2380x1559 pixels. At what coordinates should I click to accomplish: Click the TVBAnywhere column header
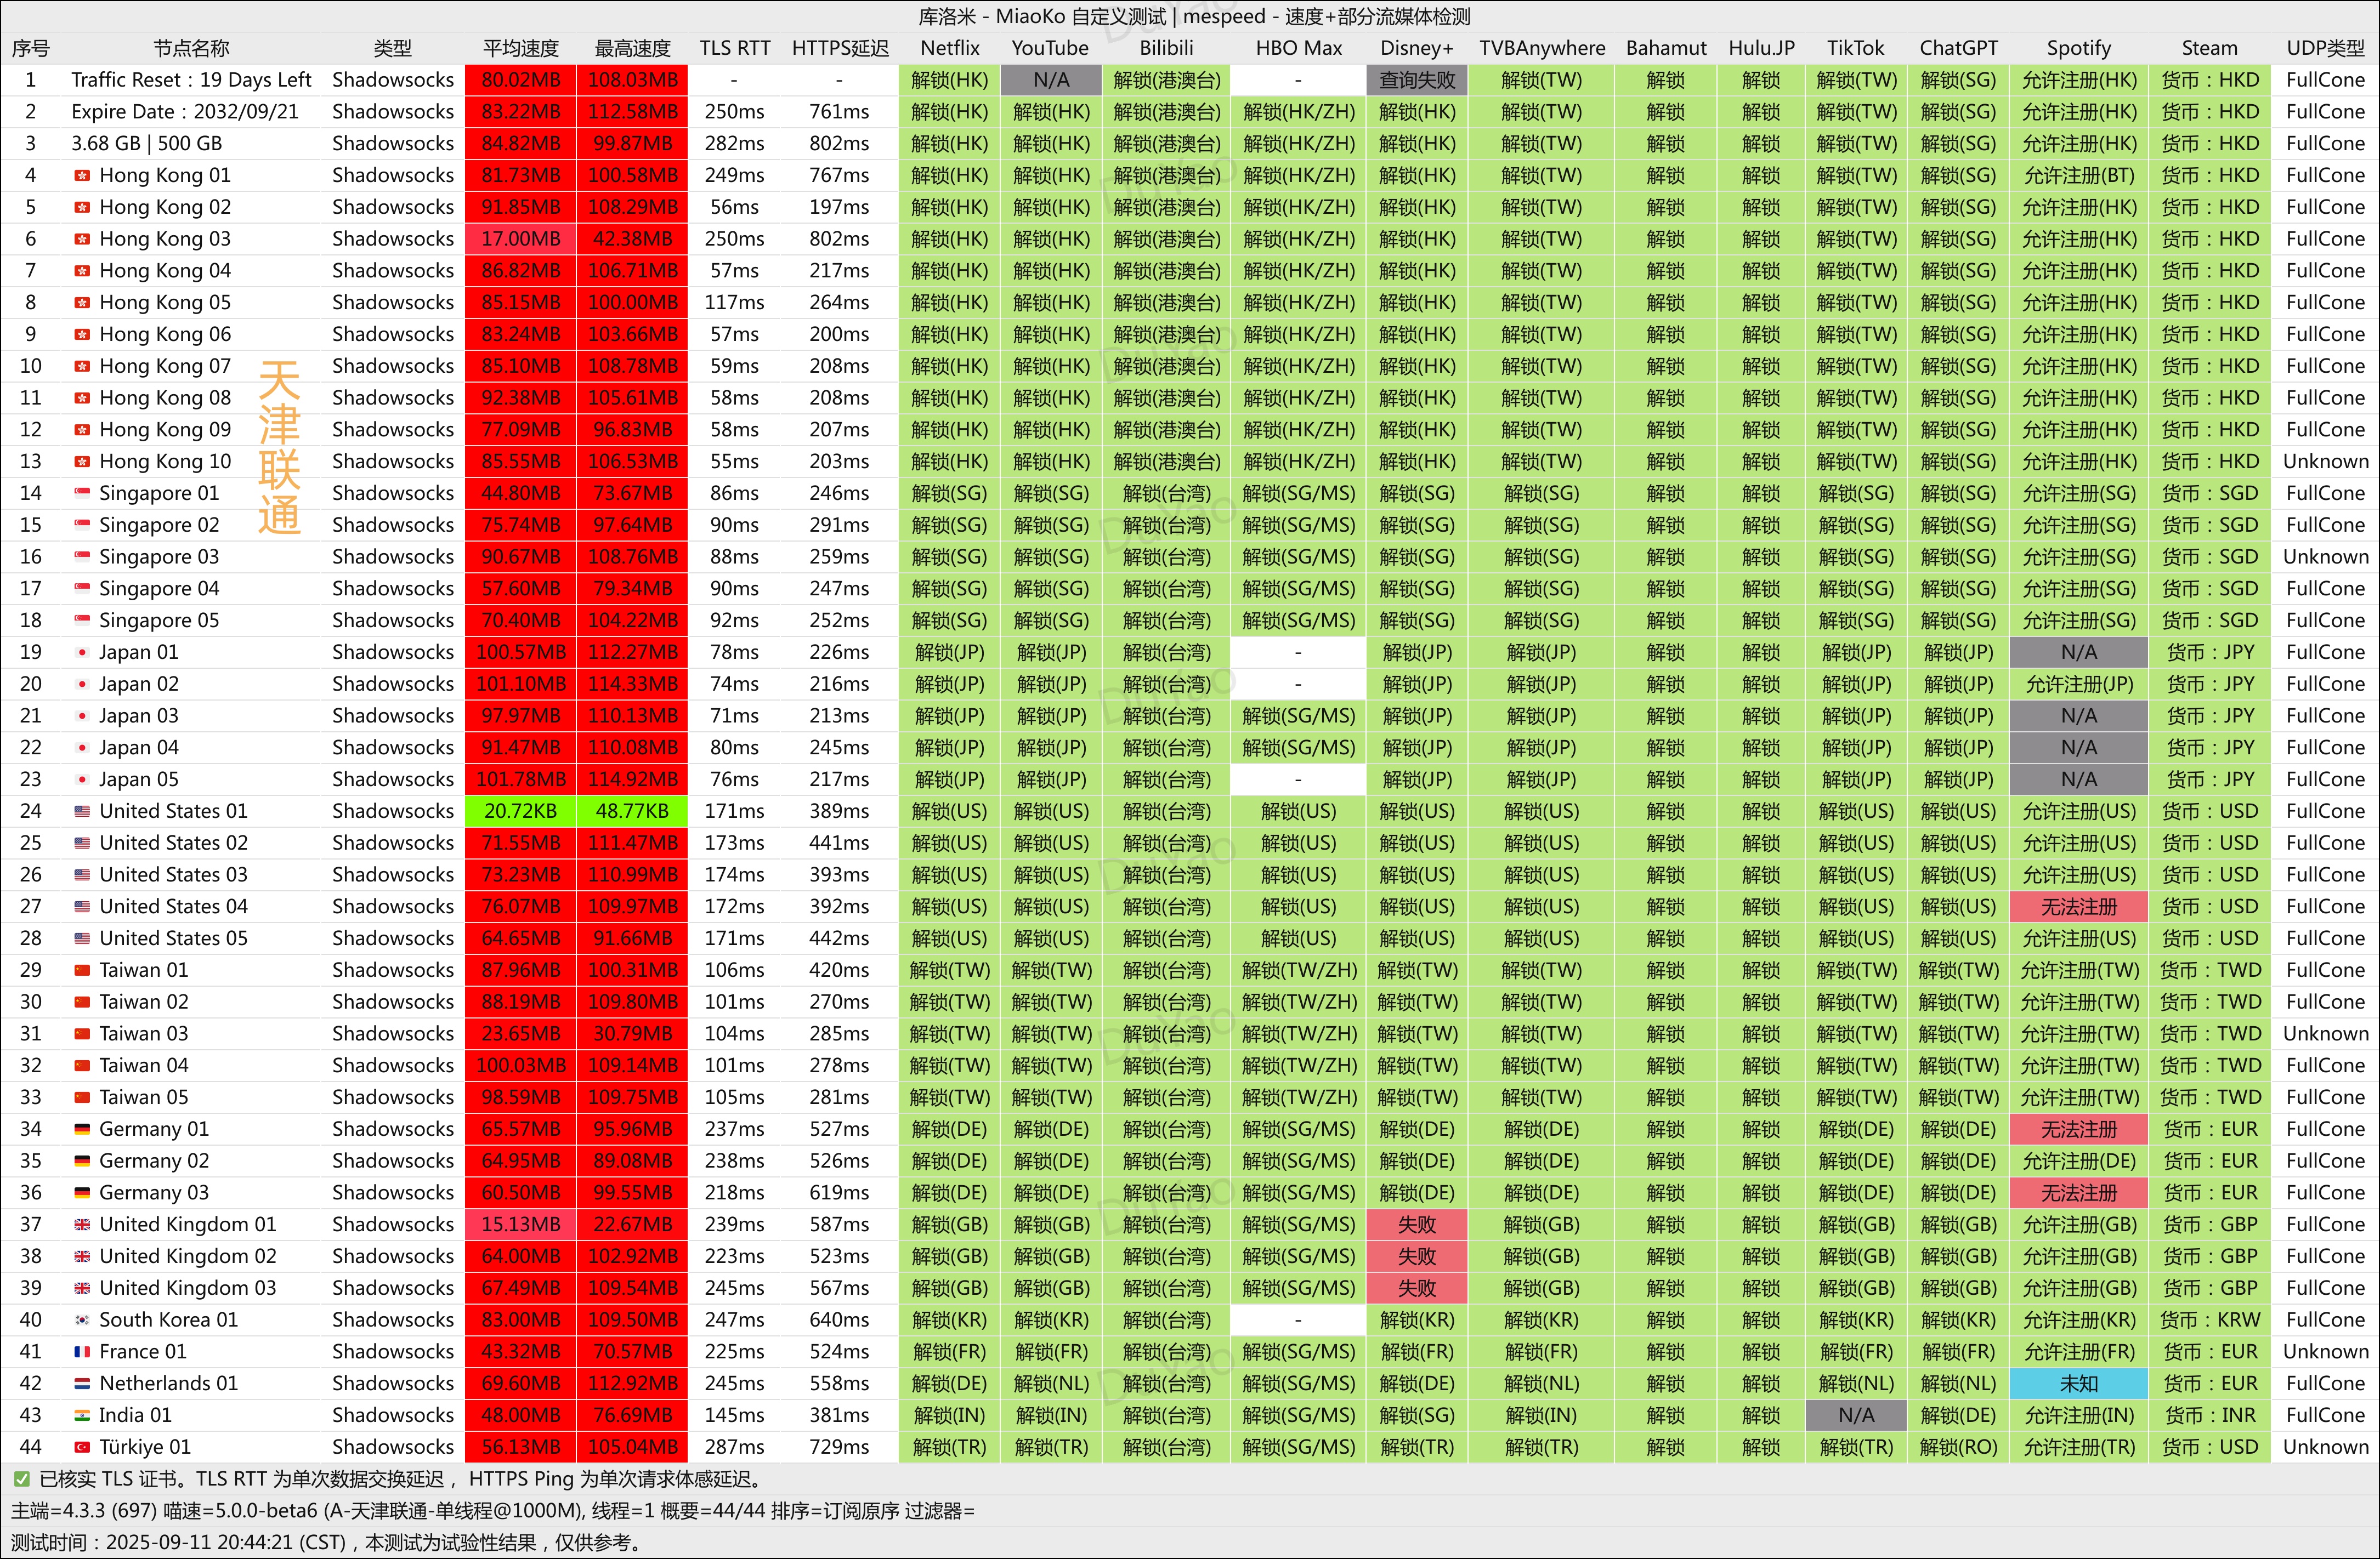[x=1542, y=48]
